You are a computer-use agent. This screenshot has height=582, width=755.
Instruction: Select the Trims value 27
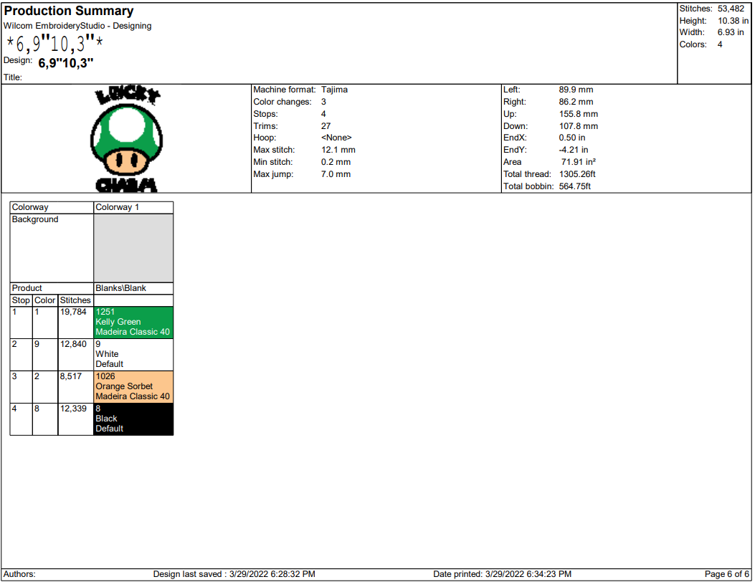[x=326, y=126]
